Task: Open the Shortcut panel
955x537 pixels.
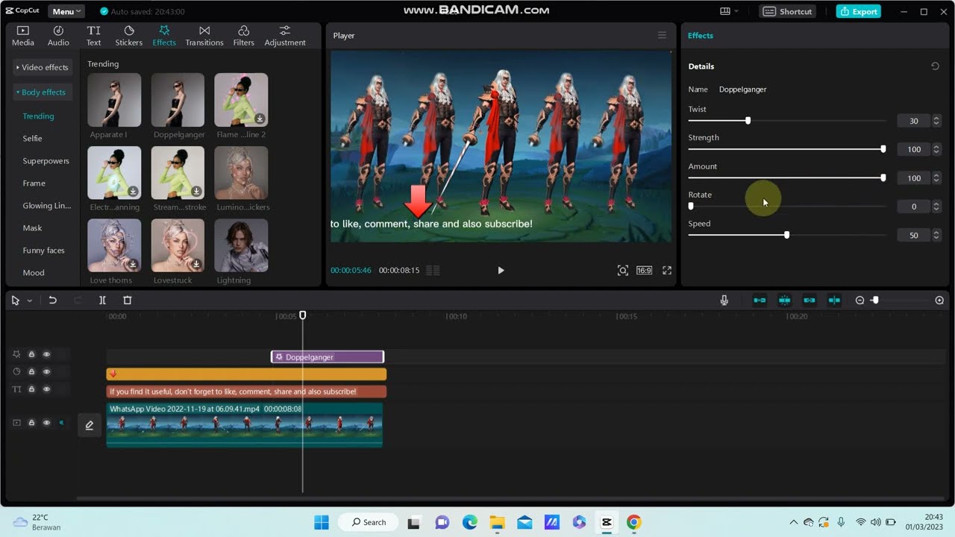Action: tap(789, 11)
